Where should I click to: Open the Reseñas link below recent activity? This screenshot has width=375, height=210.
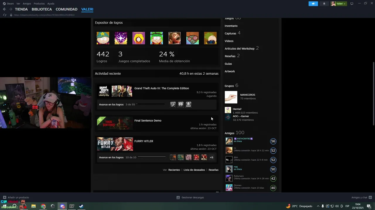pyautogui.click(x=214, y=170)
